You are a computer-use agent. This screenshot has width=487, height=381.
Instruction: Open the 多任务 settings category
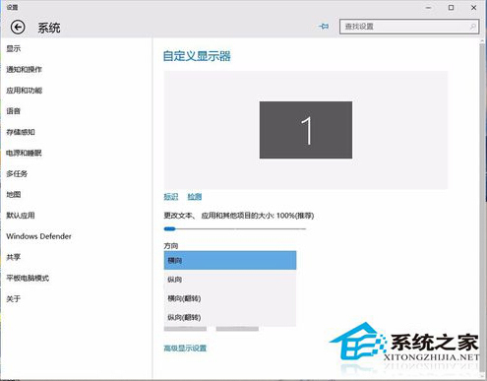(x=17, y=173)
